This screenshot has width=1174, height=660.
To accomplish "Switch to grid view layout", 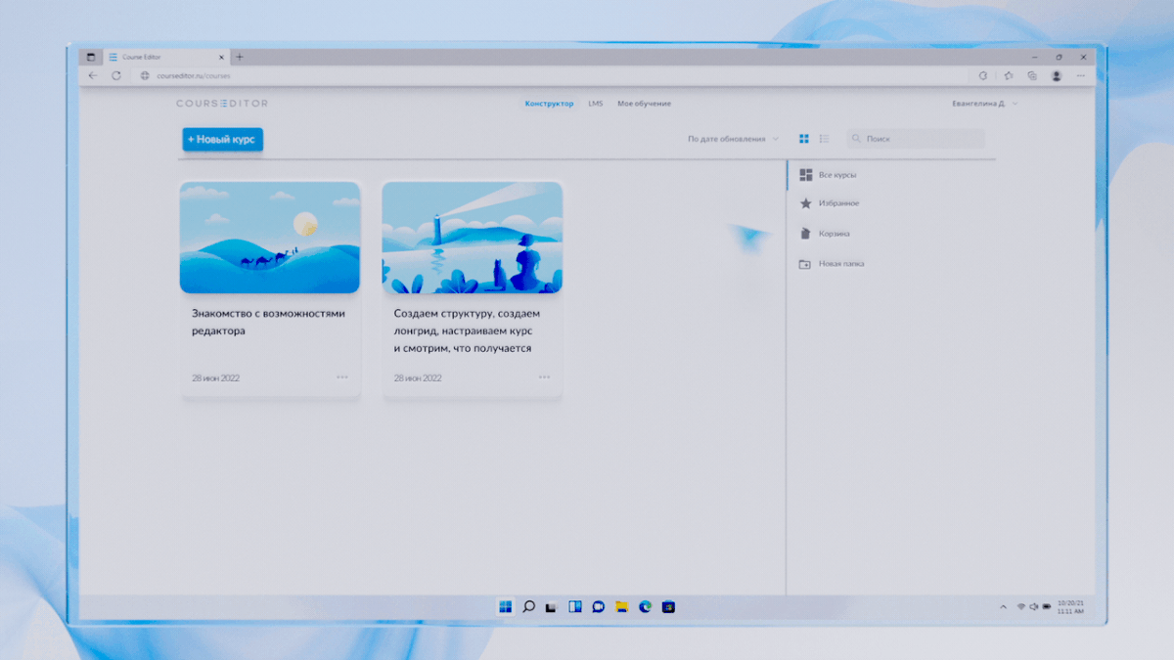I will [804, 139].
